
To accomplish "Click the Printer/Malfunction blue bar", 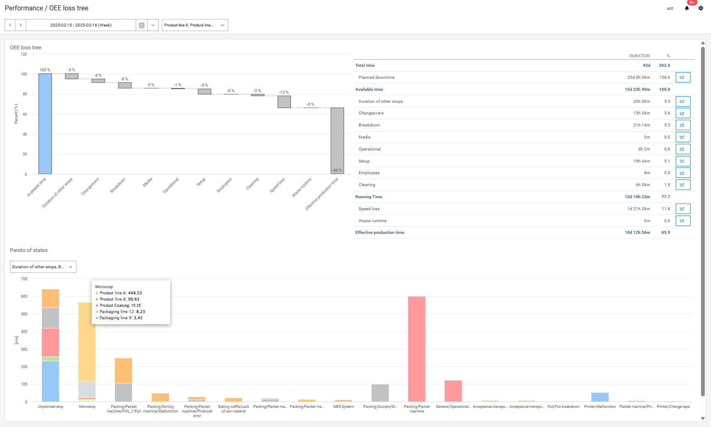I will click(x=600, y=397).
